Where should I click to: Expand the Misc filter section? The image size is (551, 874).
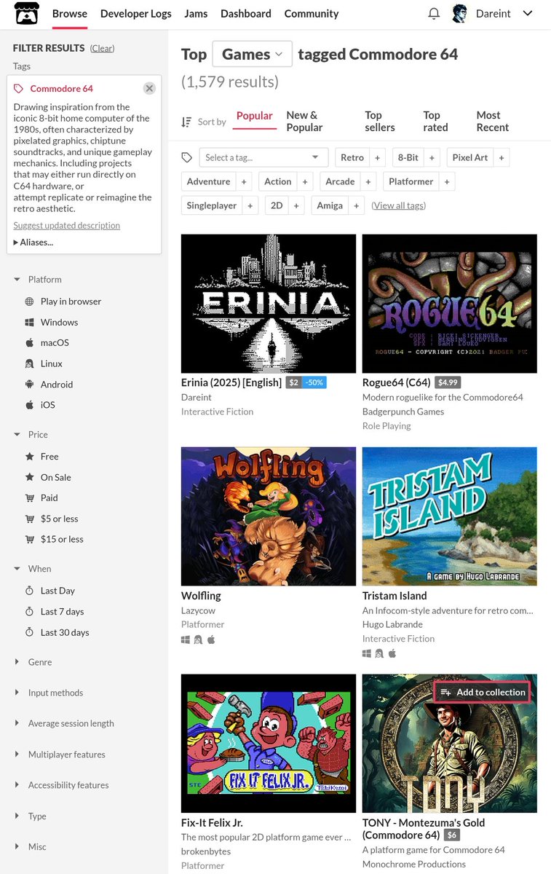(x=30, y=847)
